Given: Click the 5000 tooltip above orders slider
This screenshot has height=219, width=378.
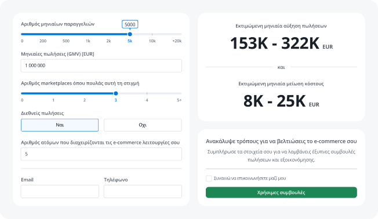Looking at the screenshot, I should tap(130, 24).
